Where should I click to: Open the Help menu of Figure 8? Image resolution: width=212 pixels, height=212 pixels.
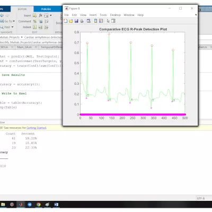140,15
